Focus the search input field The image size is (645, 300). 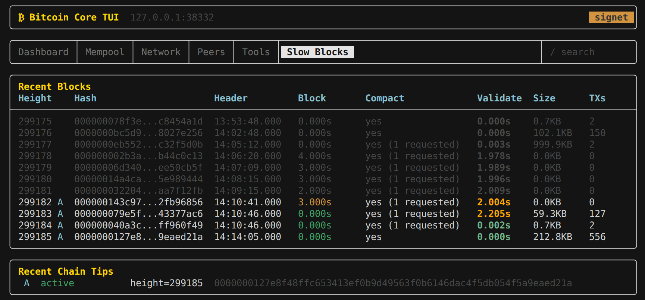tap(589, 52)
